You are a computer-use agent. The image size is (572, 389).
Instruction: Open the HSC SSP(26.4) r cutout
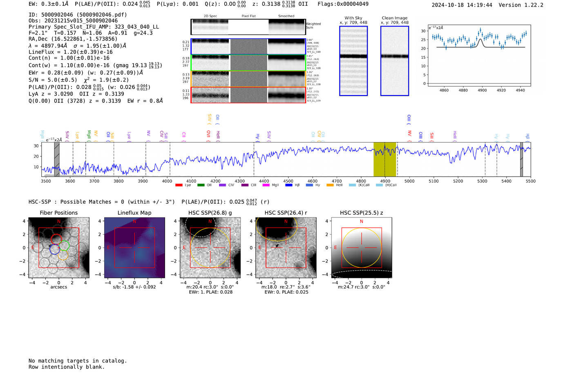(x=286, y=248)
